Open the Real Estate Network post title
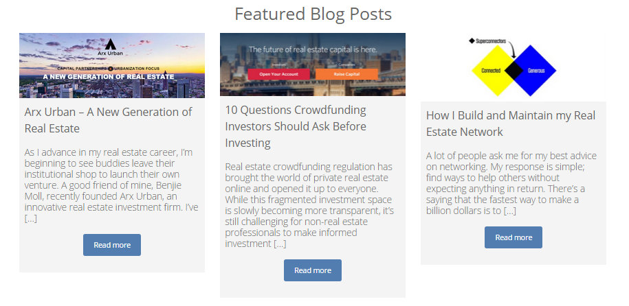629x306 pixels. pos(510,123)
